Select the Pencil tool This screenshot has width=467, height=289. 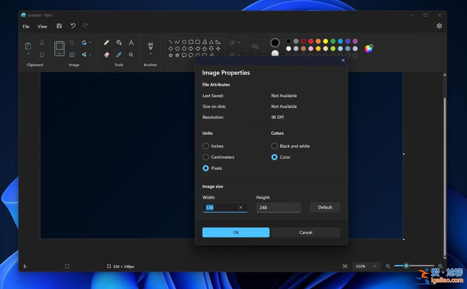[x=106, y=42]
